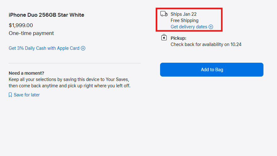Click Check back for availability on 10.24
Viewport: 277px width, 156px height.
pyautogui.click(x=206, y=44)
